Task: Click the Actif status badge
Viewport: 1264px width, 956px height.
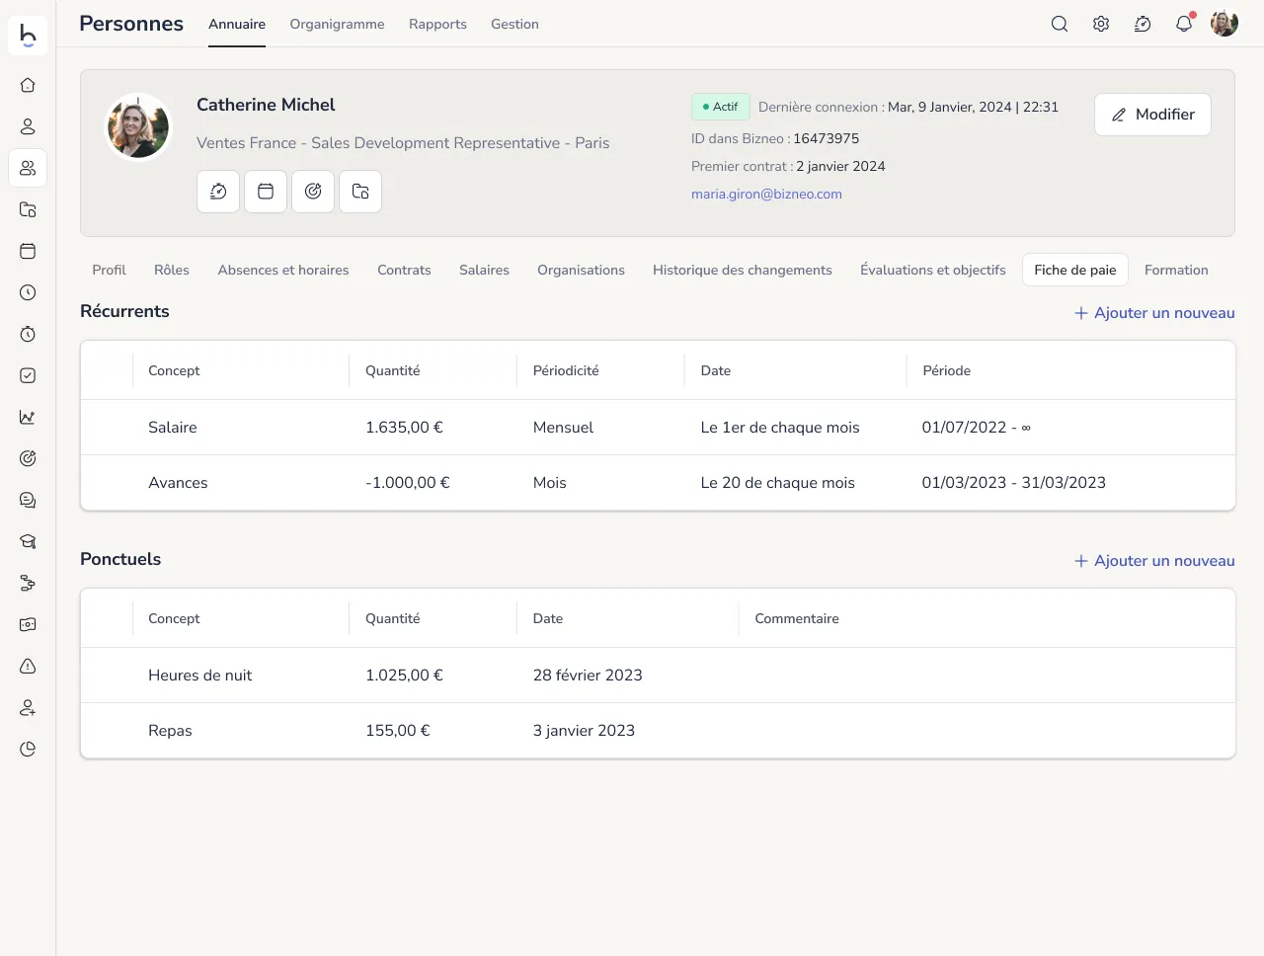Action: coord(721,107)
